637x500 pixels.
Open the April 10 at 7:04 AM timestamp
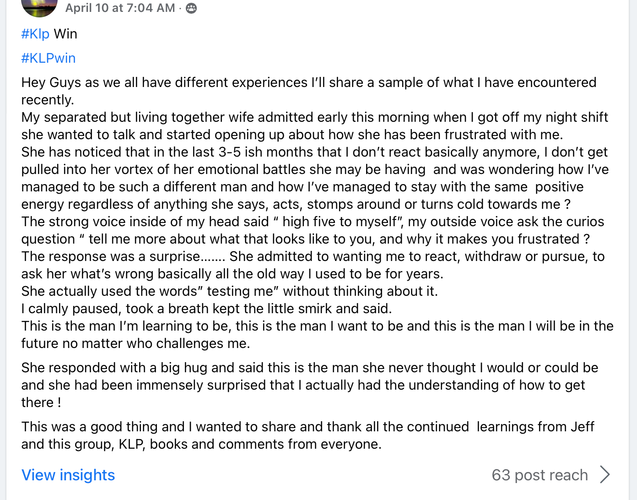pyautogui.click(x=120, y=8)
